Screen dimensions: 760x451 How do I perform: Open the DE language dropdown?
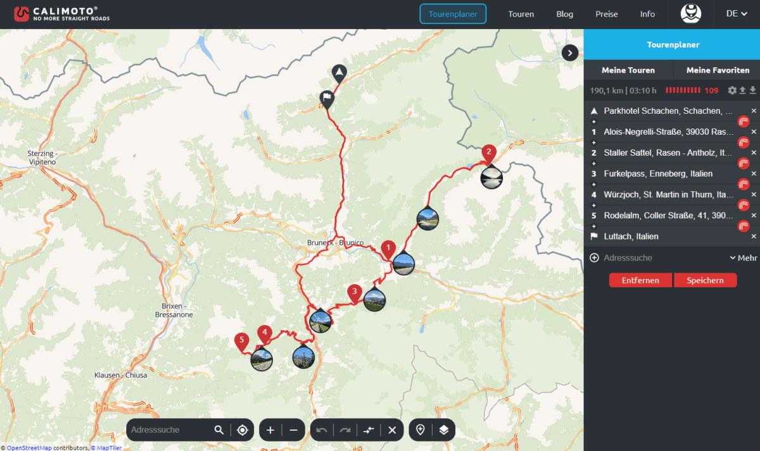[x=737, y=13]
